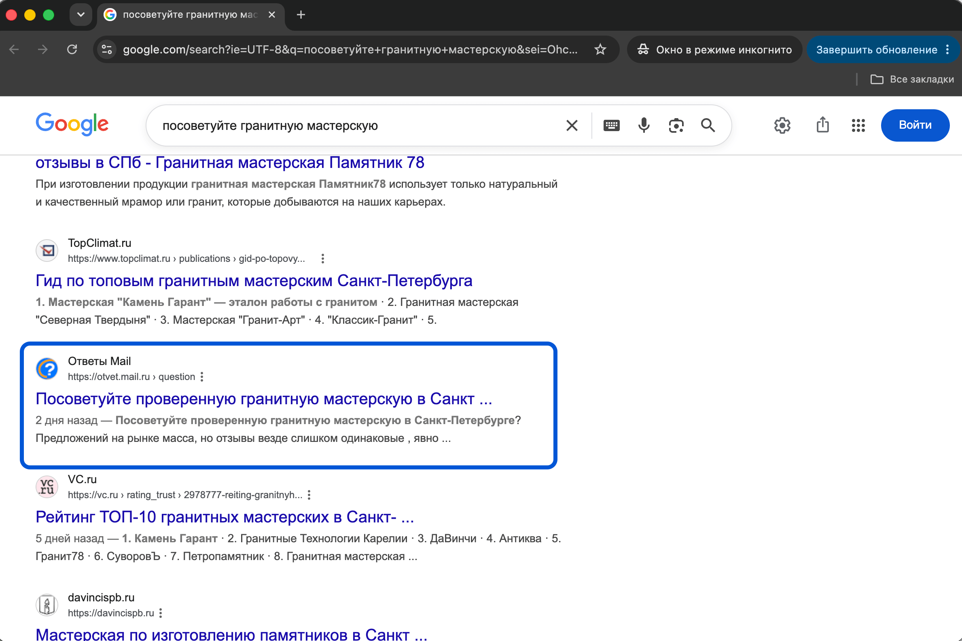This screenshot has width=962, height=641.
Task: Open Гид по топовым гранитным мастерским link
Action: click(254, 281)
